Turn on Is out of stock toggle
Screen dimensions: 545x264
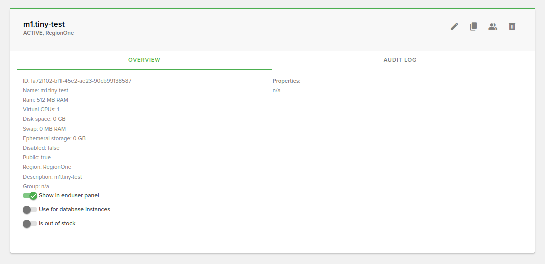30,224
